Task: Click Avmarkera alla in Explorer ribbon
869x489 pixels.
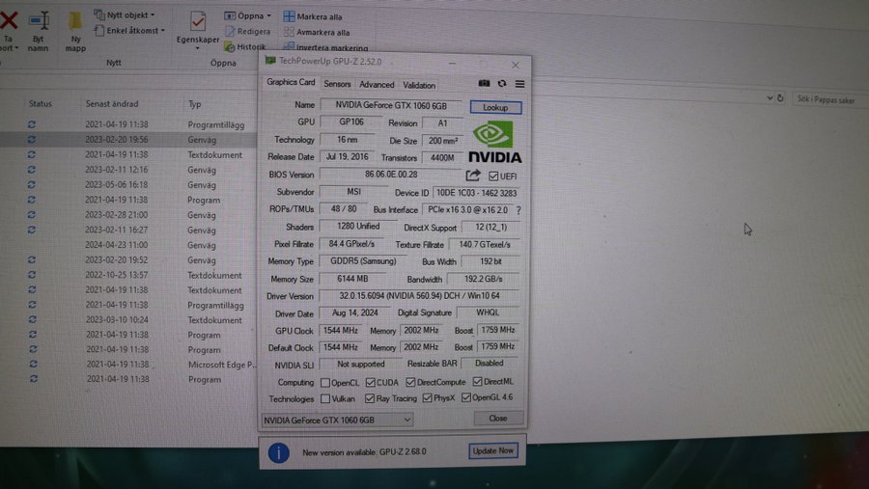Action: [x=317, y=32]
